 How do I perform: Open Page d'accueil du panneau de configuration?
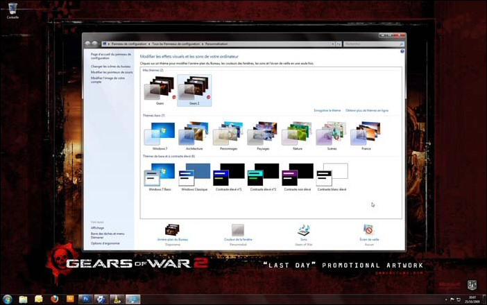click(111, 56)
